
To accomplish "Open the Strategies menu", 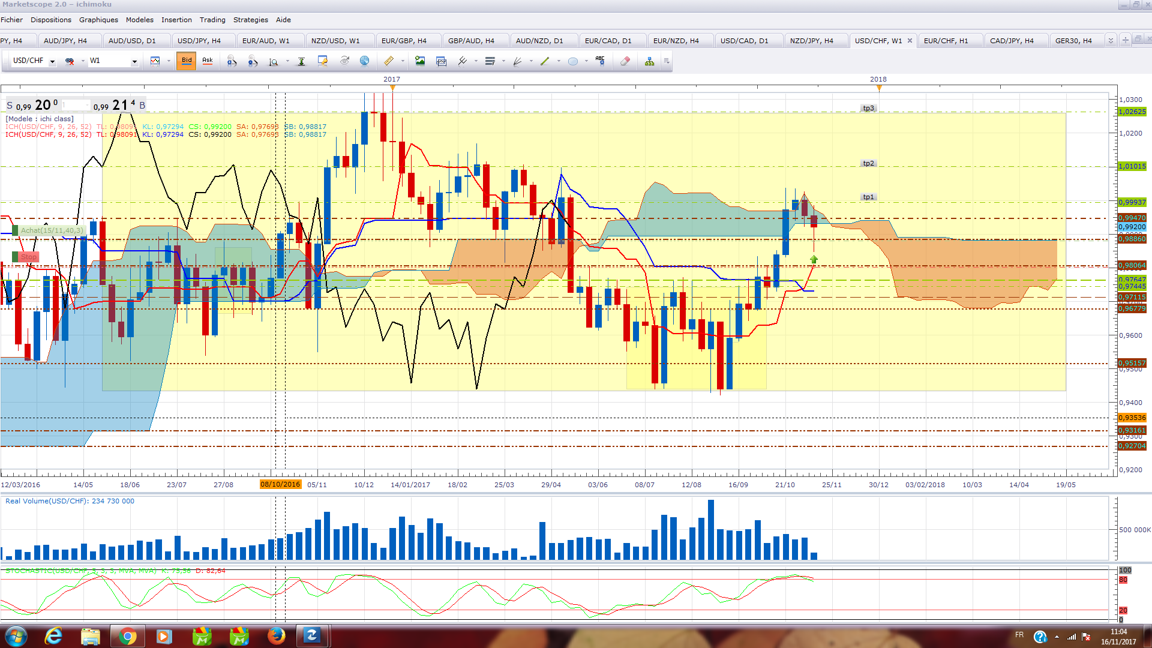I will [x=250, y=20].
